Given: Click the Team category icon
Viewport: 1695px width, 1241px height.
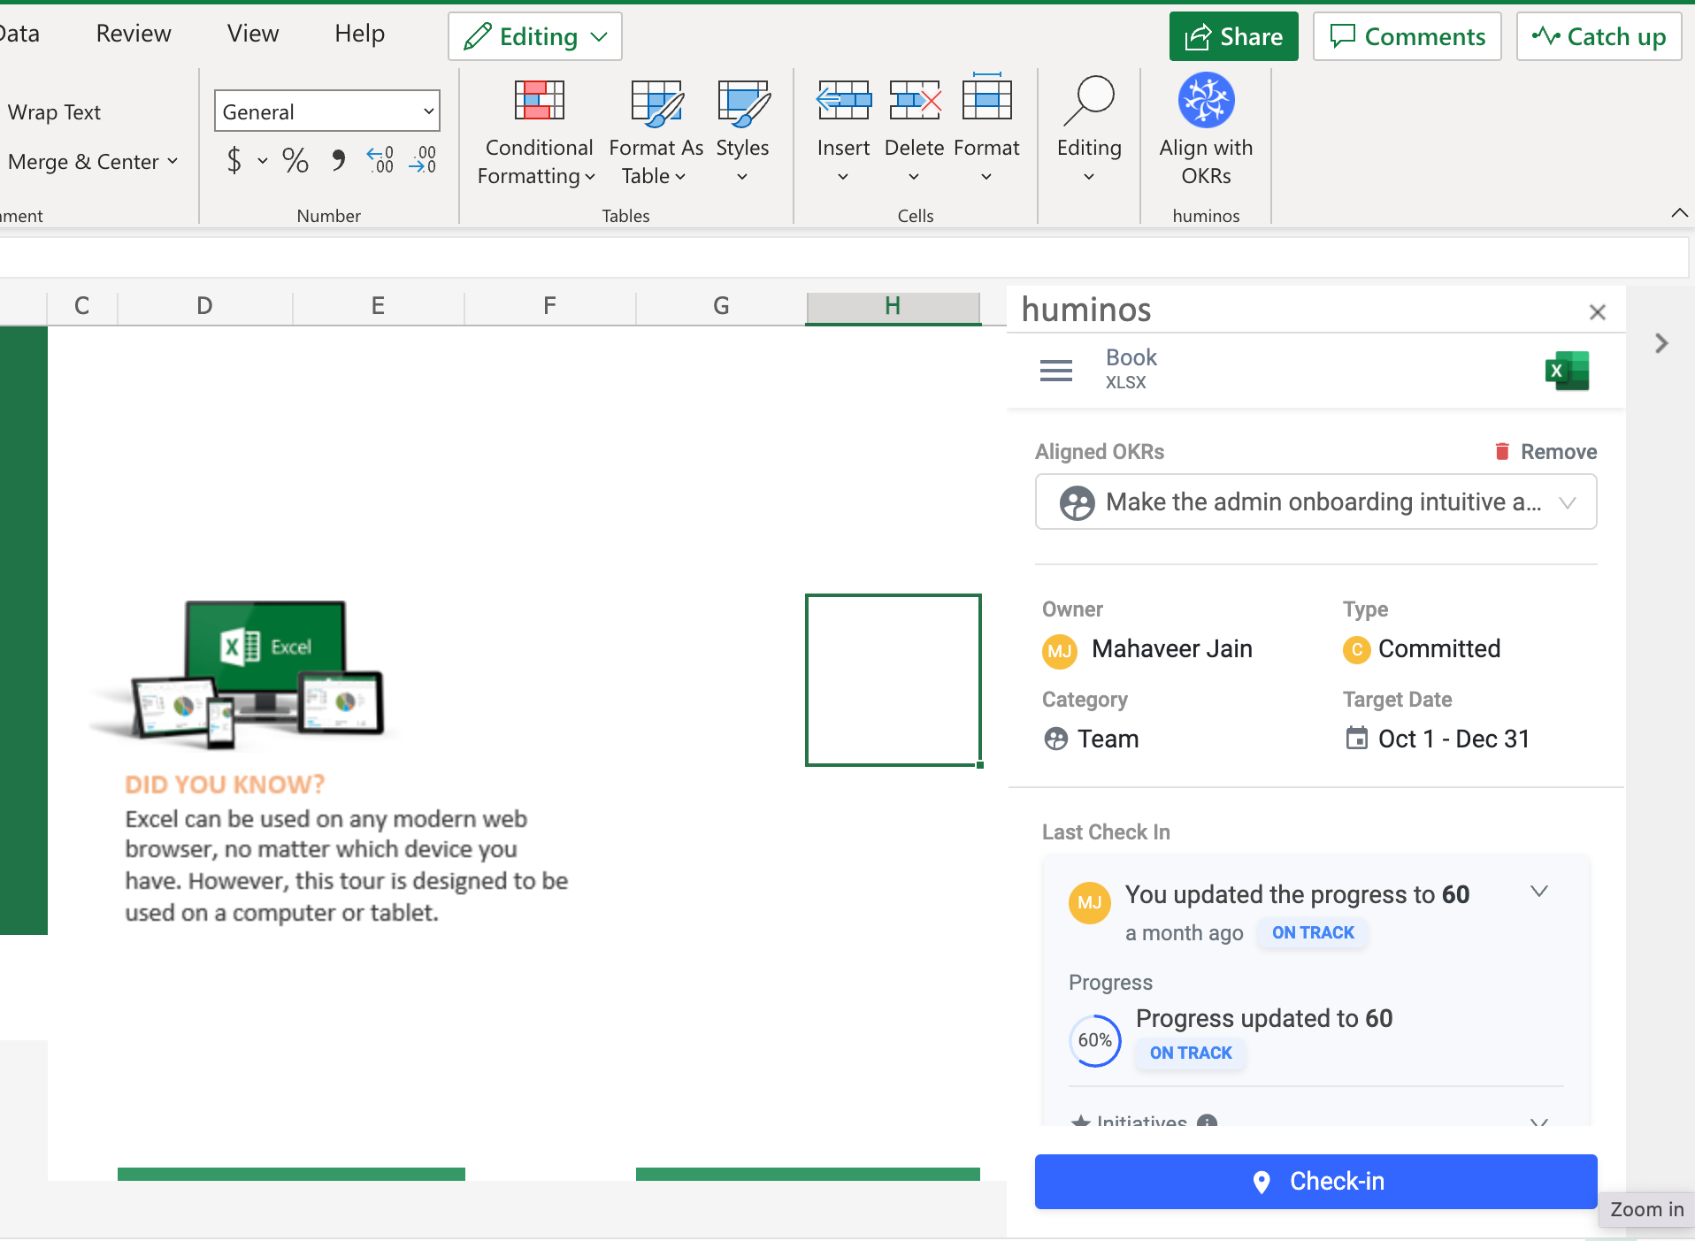Looking at the screenshot, I should (x=1056, y=739).
